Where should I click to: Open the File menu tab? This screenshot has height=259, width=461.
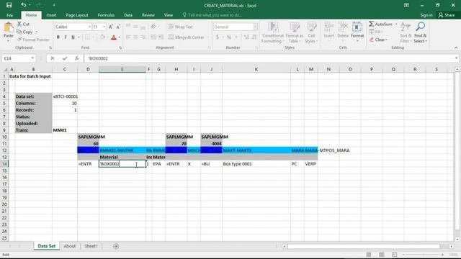9,15
